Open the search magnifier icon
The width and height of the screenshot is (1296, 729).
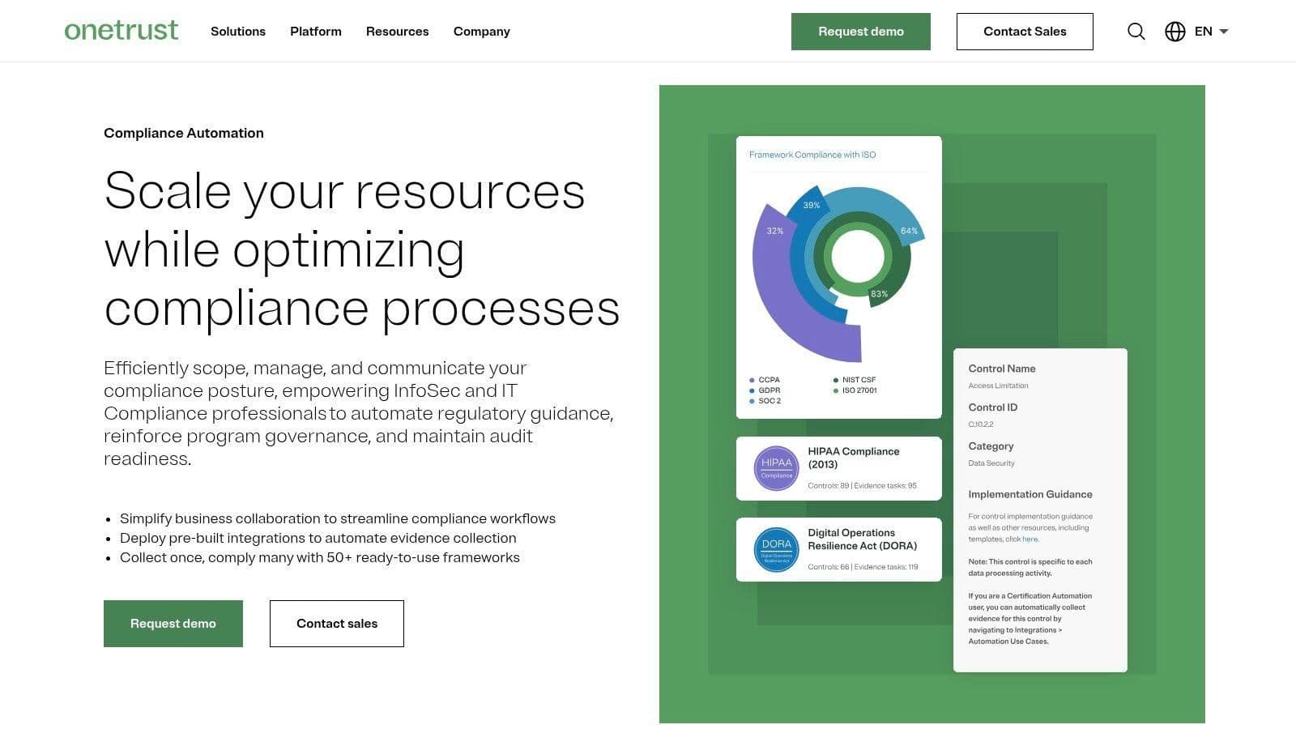pos(1136,32)
